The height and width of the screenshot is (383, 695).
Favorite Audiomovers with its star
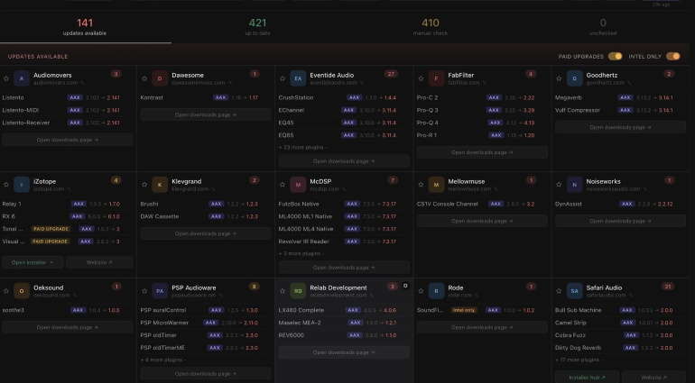click(6, 78)
